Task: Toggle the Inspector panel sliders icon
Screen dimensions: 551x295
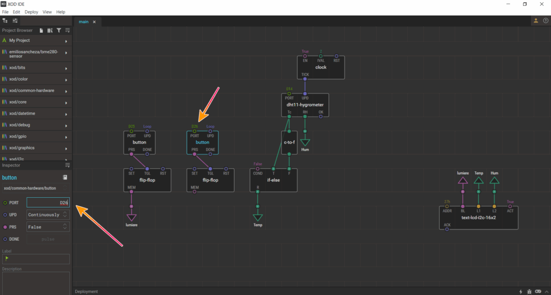Action: pos(15,21)
